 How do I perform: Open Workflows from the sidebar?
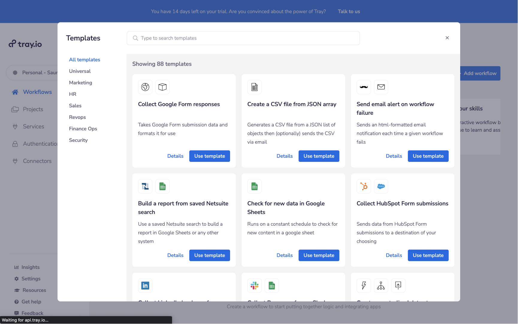coord(37,92)
